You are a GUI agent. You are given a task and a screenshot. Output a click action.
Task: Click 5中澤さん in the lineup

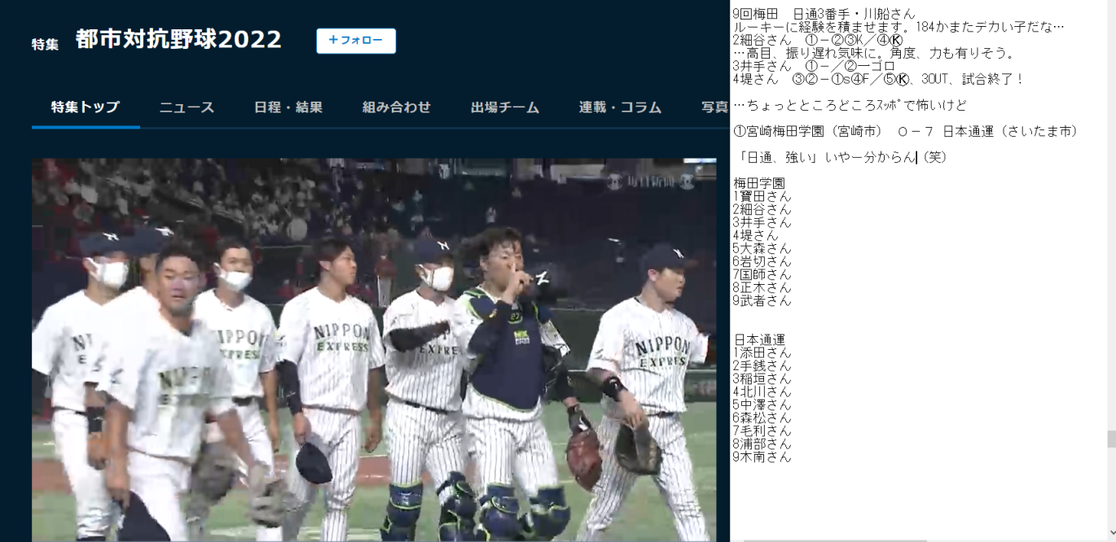[x=762, y=404]
